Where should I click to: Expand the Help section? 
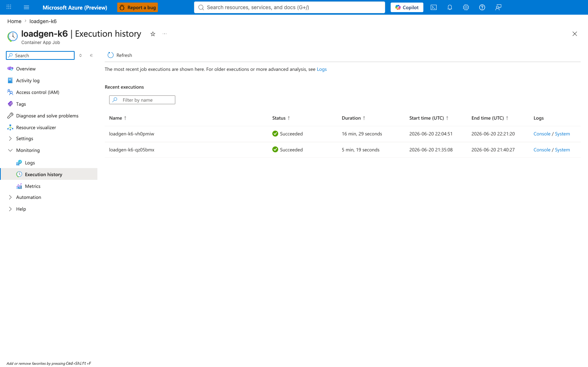click(21, 209)
